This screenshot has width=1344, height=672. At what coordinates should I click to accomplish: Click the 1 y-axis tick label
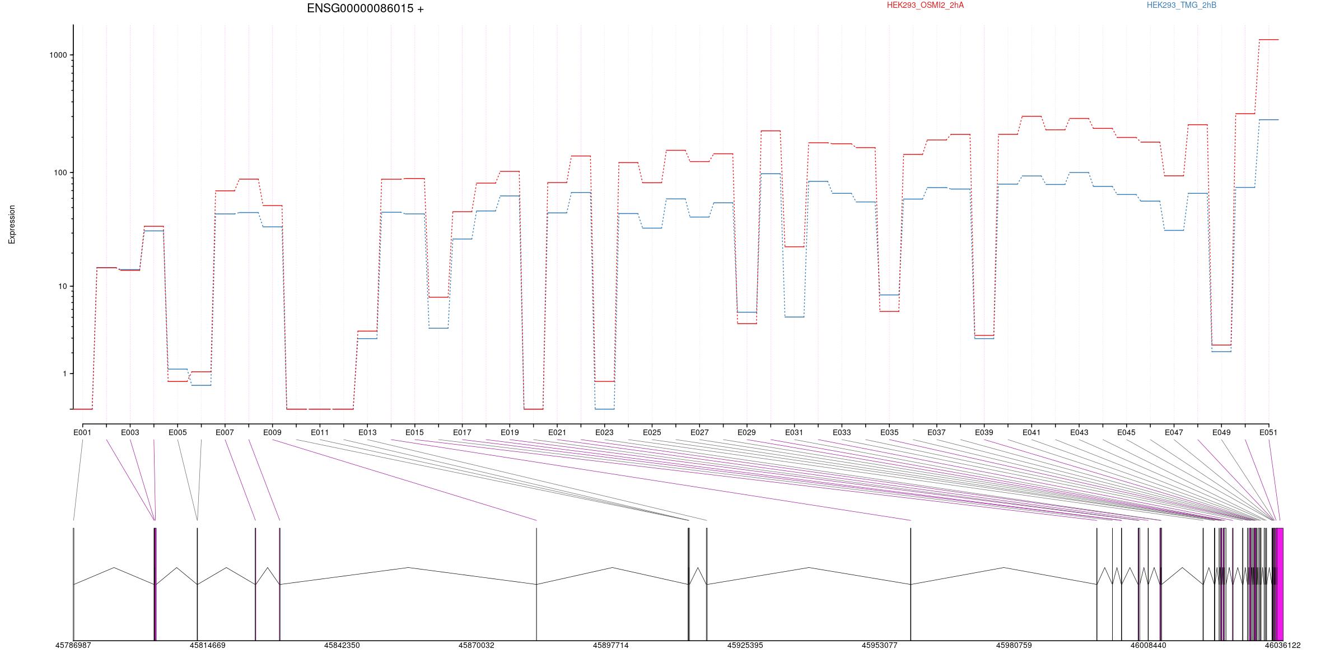tap(65, 374)
